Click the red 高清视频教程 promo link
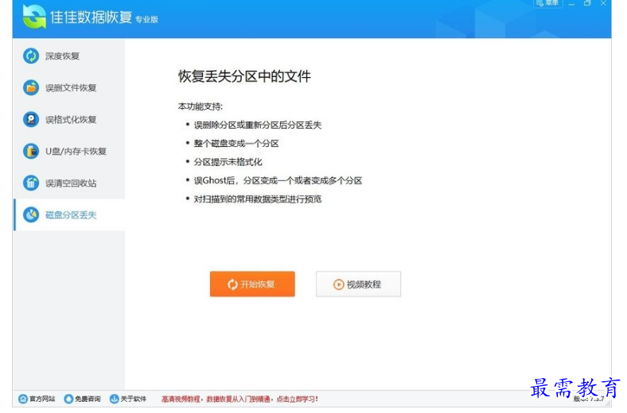627x413 pixels. [240, 399]
